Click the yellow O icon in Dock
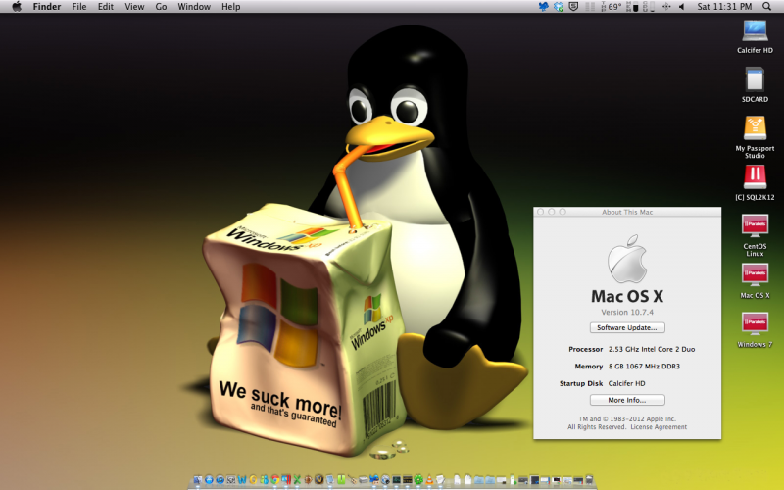The image size is (784, 490). click(x=253, y=480)
